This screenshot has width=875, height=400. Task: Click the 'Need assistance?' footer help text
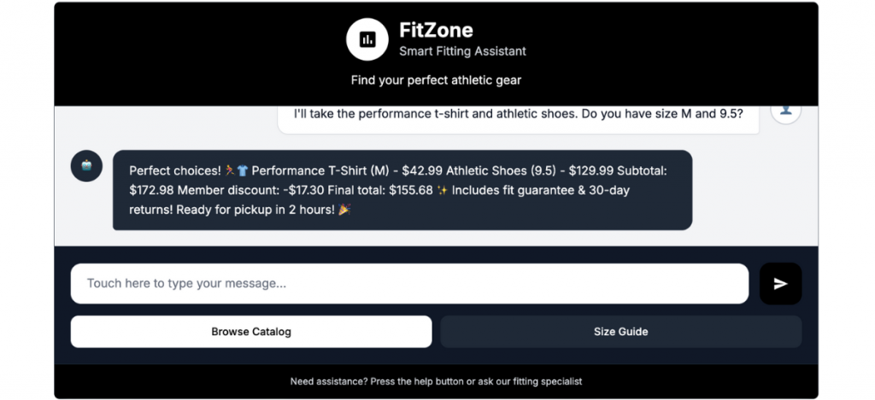[436, 381]
